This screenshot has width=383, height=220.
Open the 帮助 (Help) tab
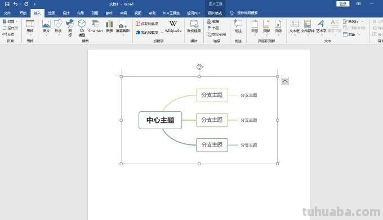(x=152, y=13)
